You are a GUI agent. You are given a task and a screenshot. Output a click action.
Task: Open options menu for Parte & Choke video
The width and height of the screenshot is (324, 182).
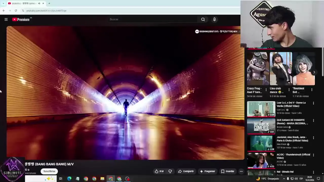click(x=313, y=138)
